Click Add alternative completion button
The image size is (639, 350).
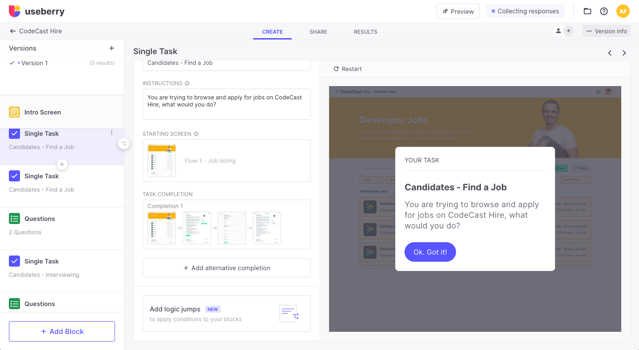tap(226, 268)
